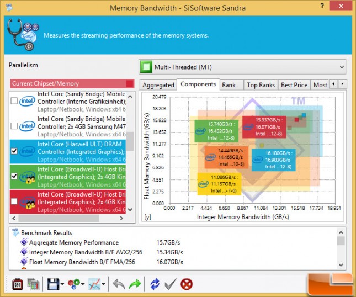The width and height of the screenshot is (356, 297).
Task: Click the engine/chip icon in bottom toolbar
Action: pyautogui.click(x=17, y=284)
